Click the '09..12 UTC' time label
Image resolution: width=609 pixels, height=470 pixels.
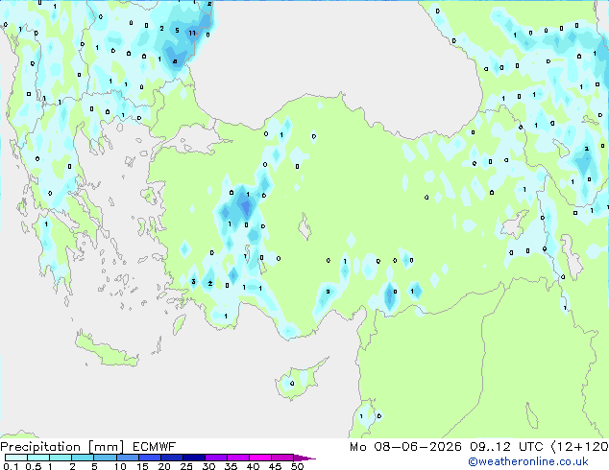coord(506,447)
